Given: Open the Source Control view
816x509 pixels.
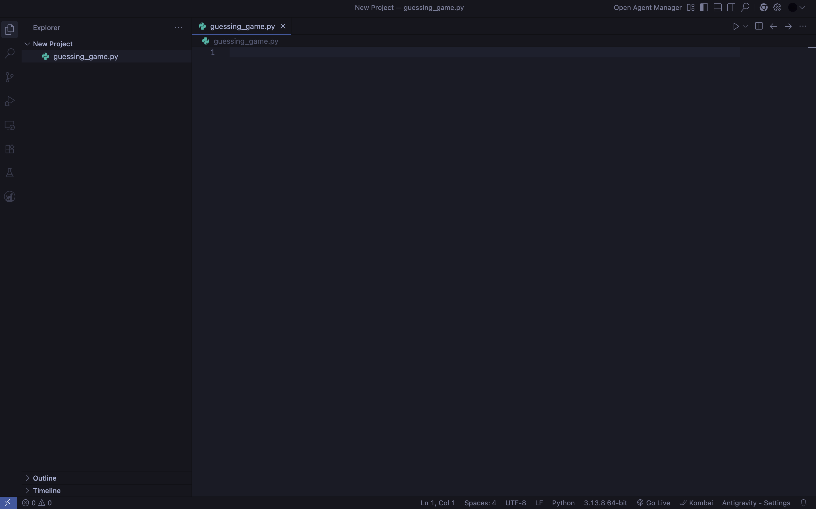Looking at the screenshot, I should tap(10, 77).
